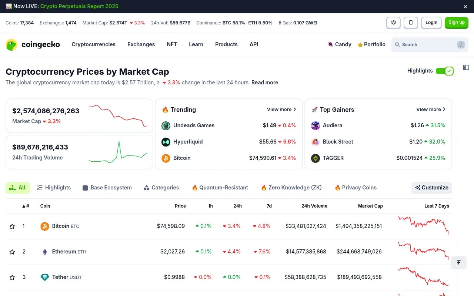
Task: Click the search magnifier icon
Action: click(397, 45)
